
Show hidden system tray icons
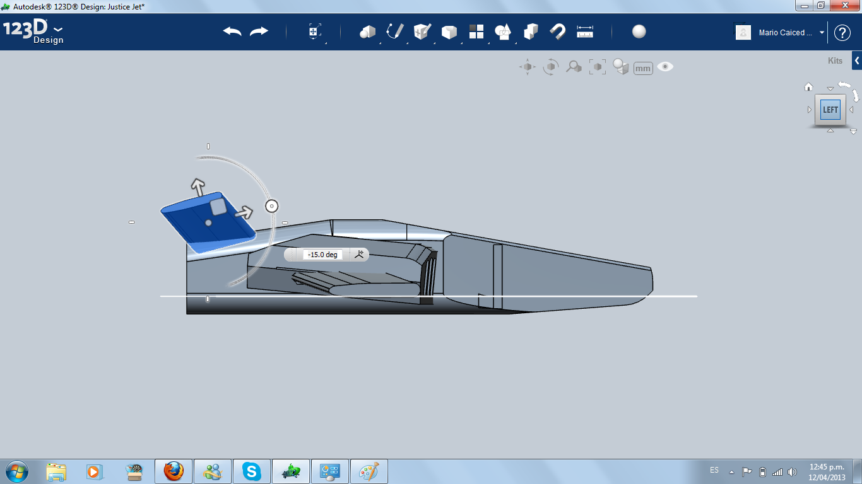click(x=731, y=471)
